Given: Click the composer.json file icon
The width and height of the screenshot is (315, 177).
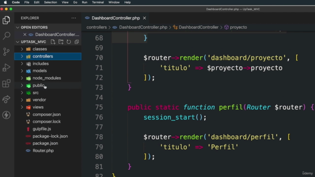Looking at the screenshot, I should pyautogui.click(x=29, y=115).
